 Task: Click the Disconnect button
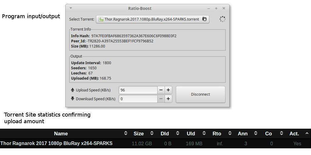click(200, 94)
